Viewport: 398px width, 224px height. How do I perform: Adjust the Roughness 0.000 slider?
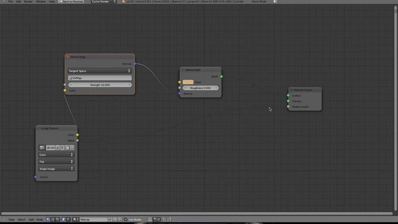click(x=200, y=88)
